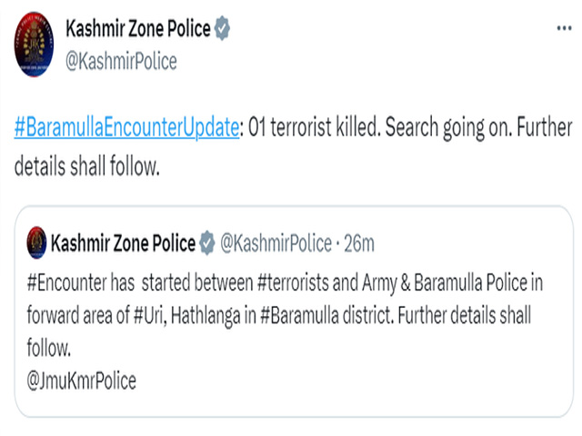Open Kashmir Zone Police profile avatar
Viewport: 582px width, 436px height.
(x=34, y=45)
